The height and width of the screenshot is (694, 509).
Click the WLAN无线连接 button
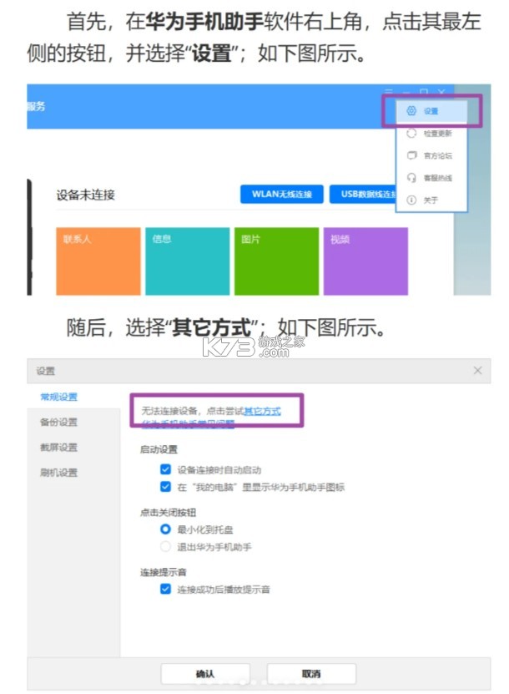coord(282,195)
